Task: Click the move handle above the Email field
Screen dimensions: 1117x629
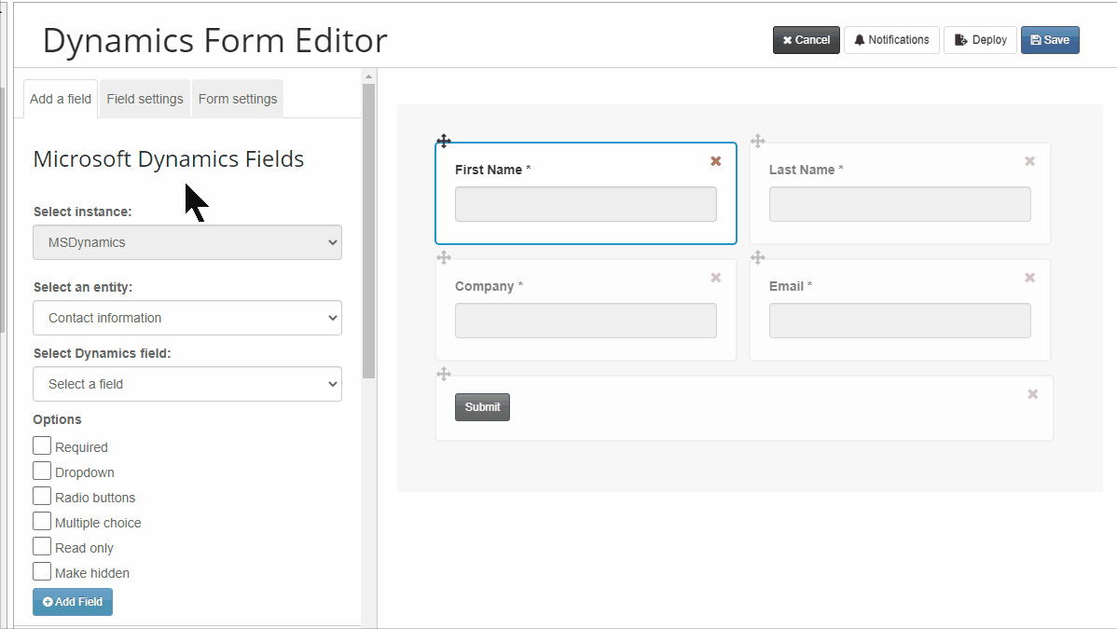Action: (757, 257)
